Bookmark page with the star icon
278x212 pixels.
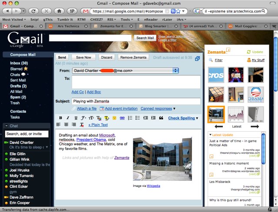click(x=179, y=11)
